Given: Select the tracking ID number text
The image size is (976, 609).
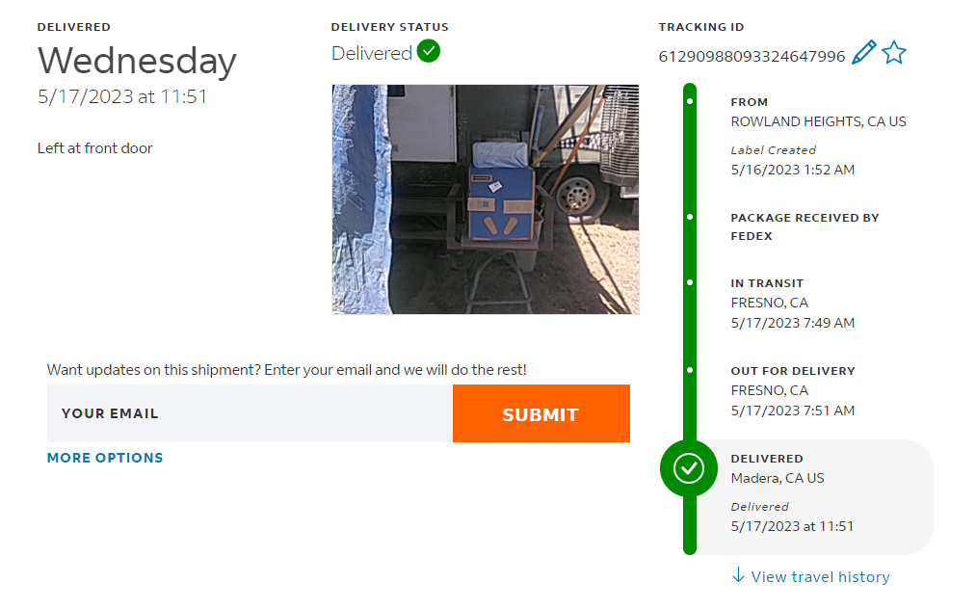Looking at the screenshot, I should [x=752, y=56].
